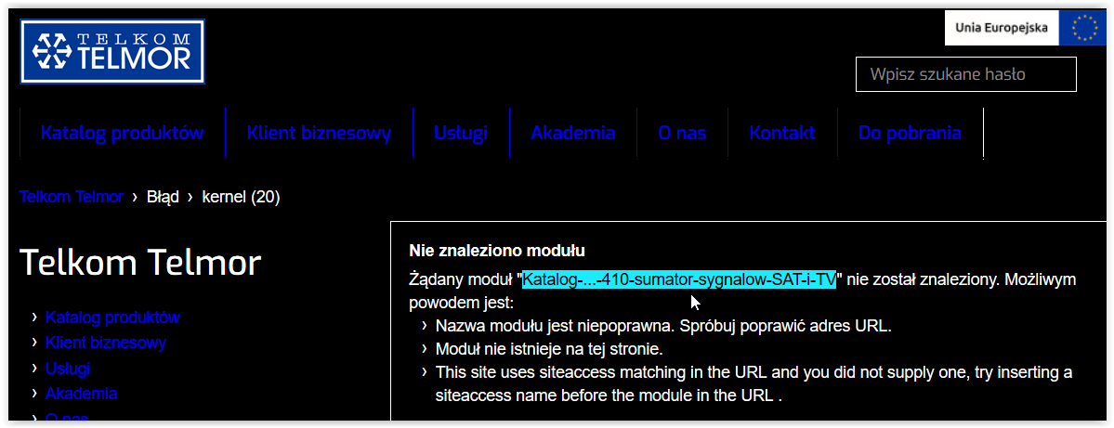Click the Unia Europejska badge
Viewport: 1114px width, 428px height.
(1002, 28)
